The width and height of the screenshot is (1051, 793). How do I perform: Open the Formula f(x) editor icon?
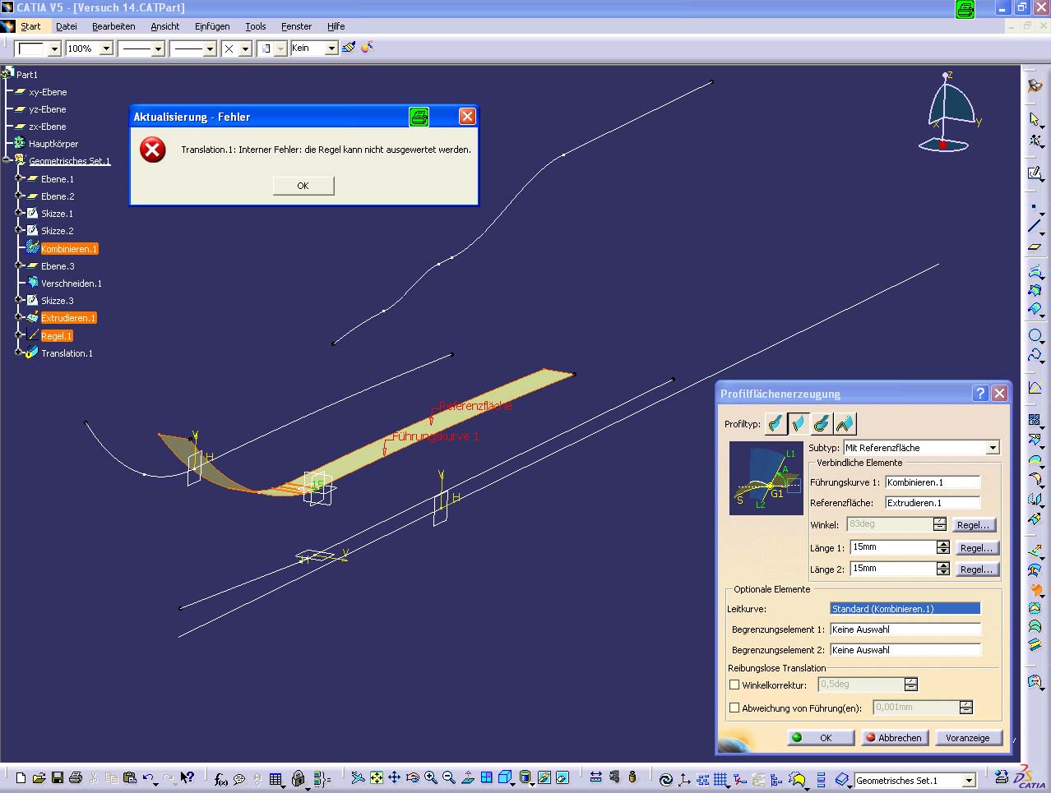click(x=220, y=778)
